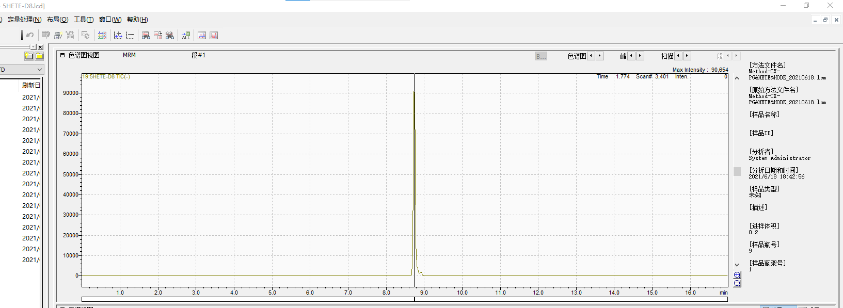Open the 帮助(H) menu
Image resolution: width=843 pixels, height=308 pixels.
pos(137,20)
